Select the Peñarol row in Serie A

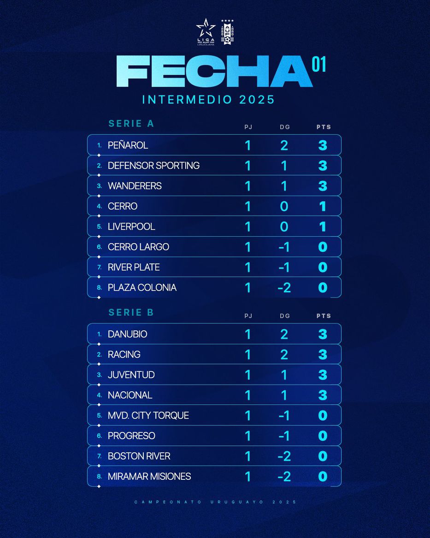tap(214, 145)
